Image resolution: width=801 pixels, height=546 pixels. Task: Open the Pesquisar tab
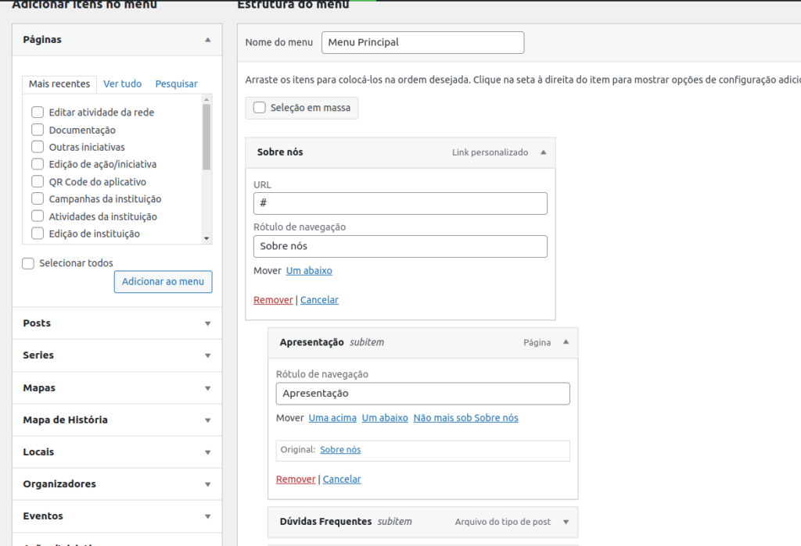(x=176, y=84)
